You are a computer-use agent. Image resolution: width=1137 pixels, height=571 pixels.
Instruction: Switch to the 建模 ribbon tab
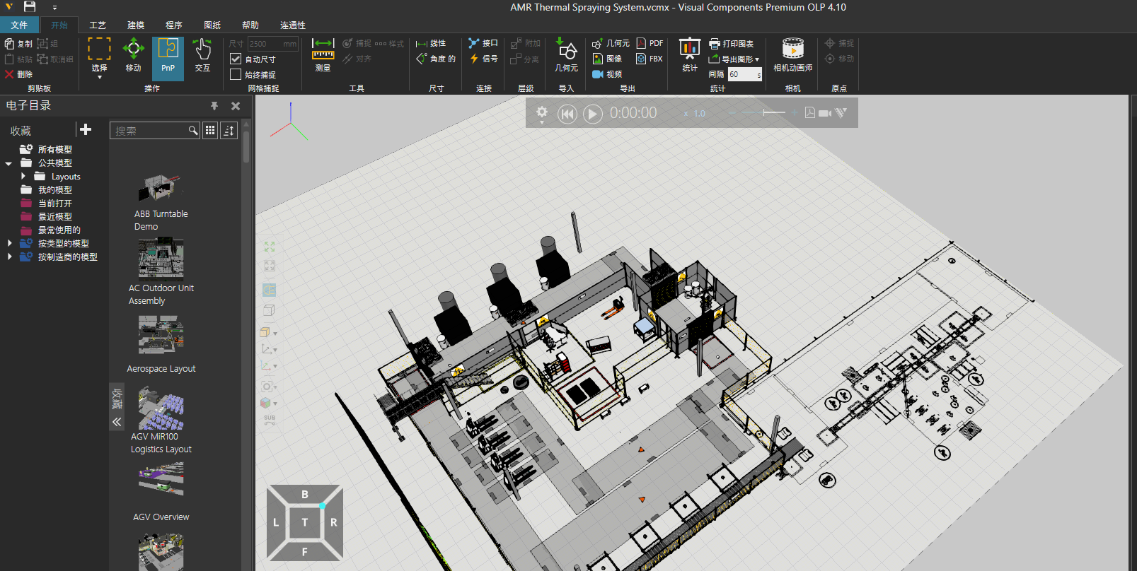click(x=136, y=25)
